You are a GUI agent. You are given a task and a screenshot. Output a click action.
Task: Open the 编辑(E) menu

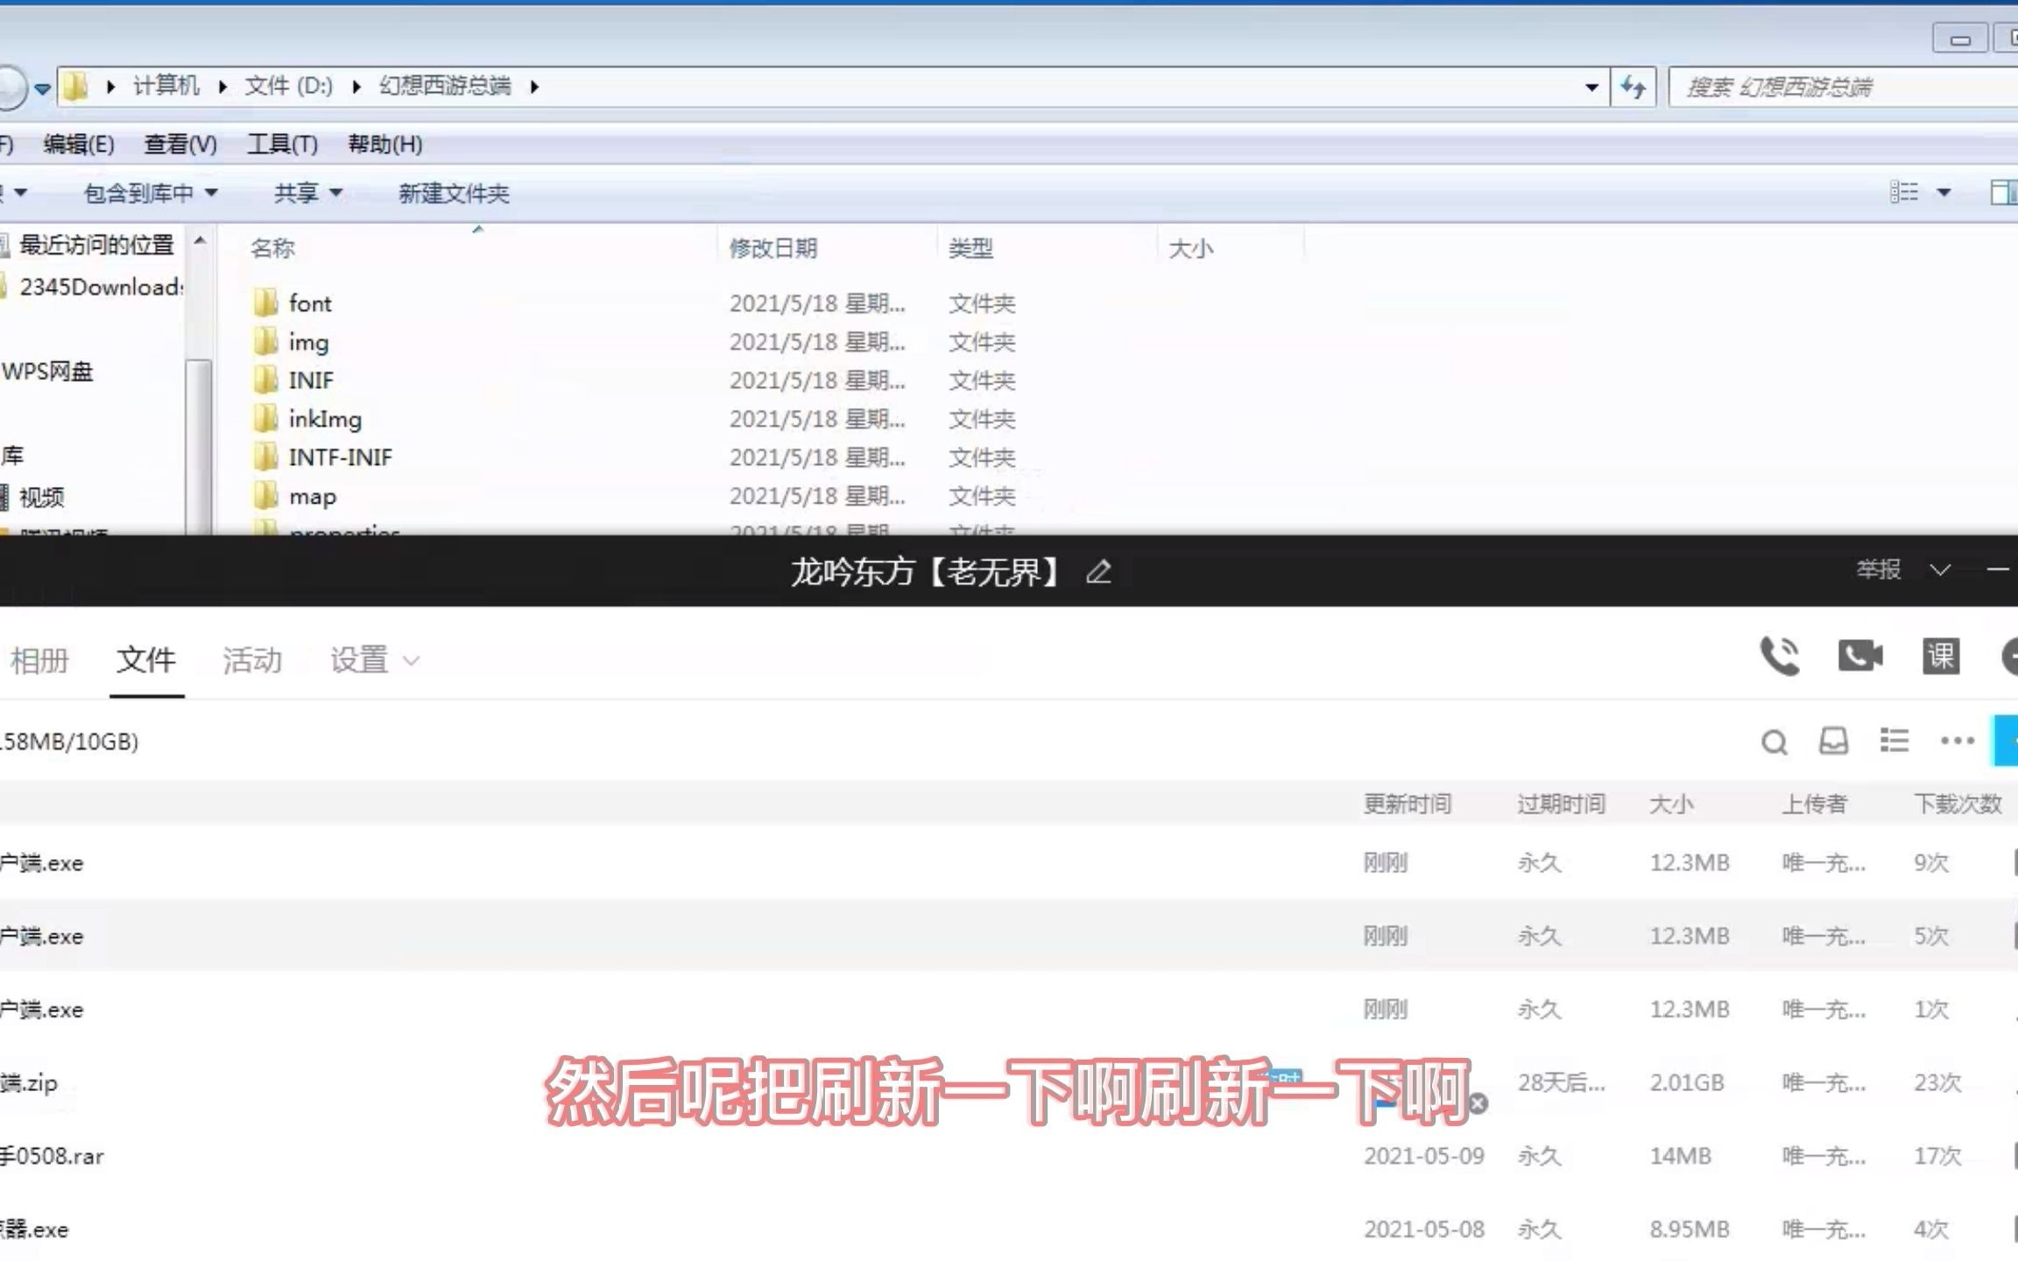[79, 144]
